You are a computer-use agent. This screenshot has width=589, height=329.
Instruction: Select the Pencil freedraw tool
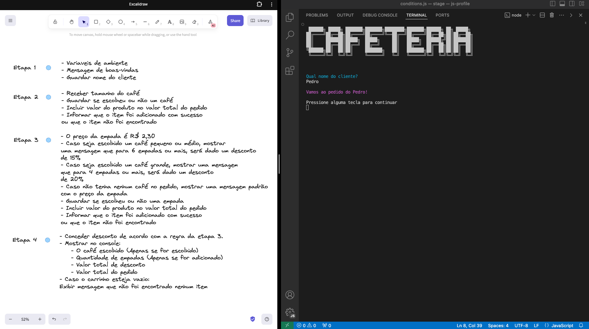pos(157,22)
